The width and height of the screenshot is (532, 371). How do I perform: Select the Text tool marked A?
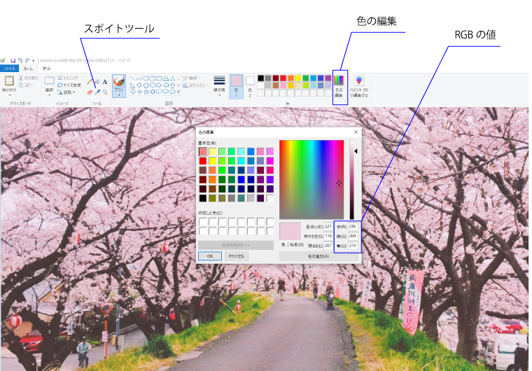[105, 81]
